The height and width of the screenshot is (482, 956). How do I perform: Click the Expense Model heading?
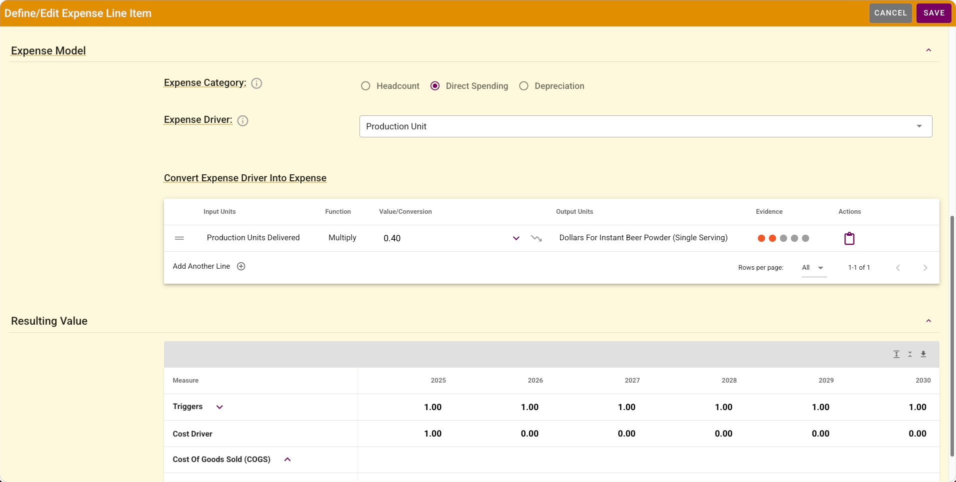click(x=48, y=51)
